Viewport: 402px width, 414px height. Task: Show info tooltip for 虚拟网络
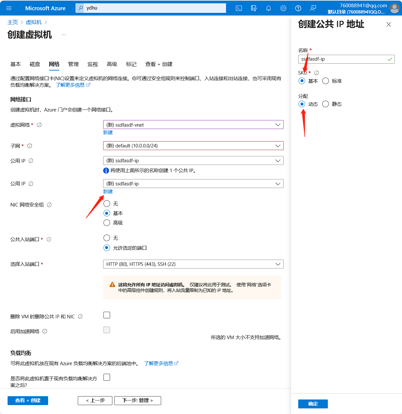(x=39, y=125)
